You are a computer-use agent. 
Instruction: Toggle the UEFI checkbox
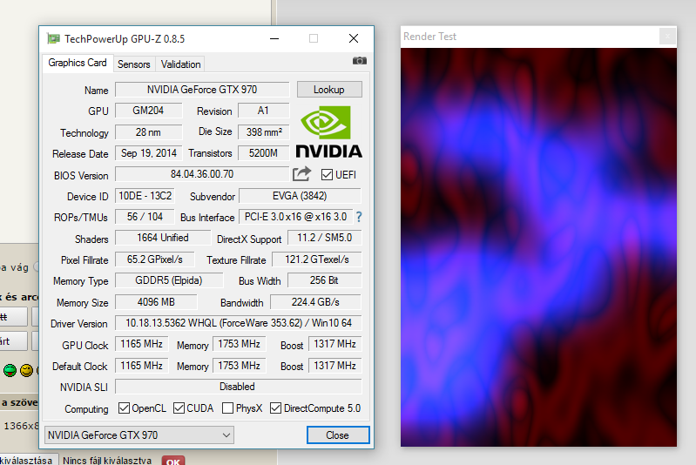coord(327,174)
